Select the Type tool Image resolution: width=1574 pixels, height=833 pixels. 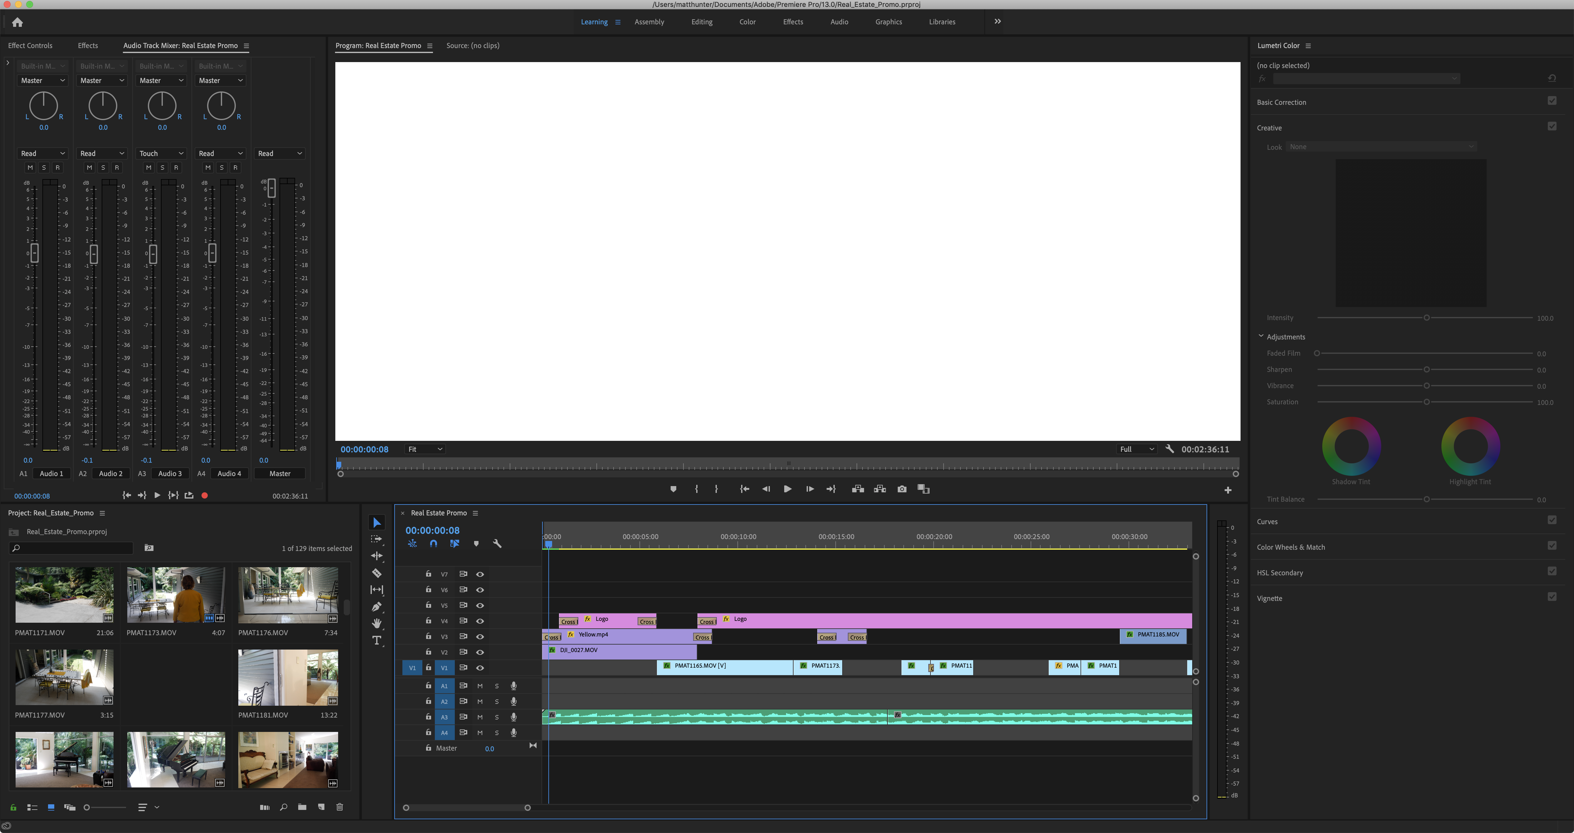click(376, 641)
